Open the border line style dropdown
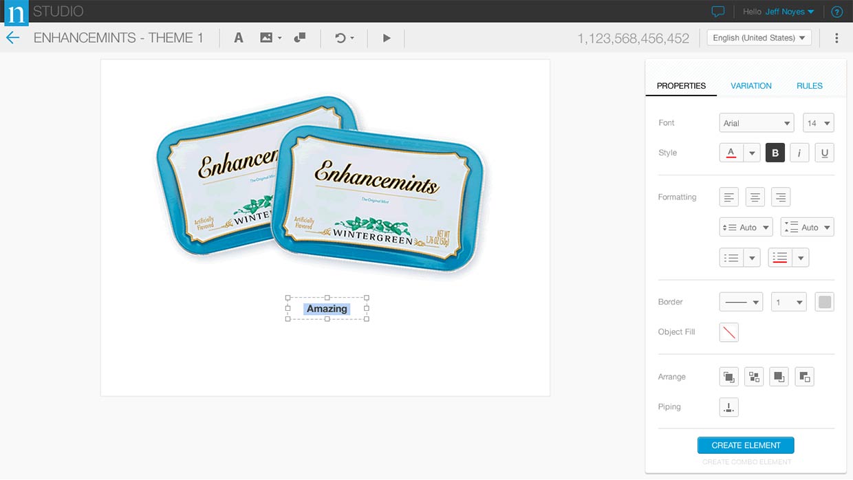The width and height of the screenshot is (853, 480). [x=741, y=302]
